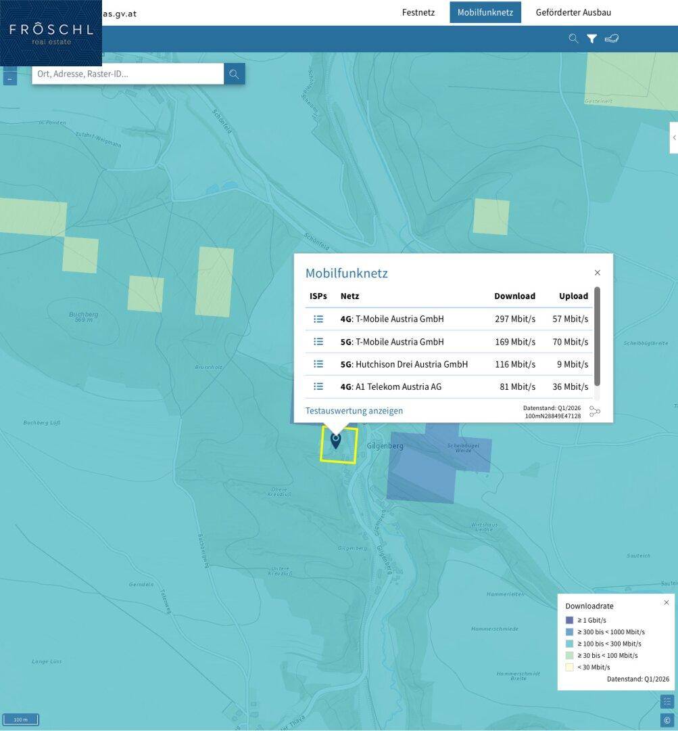Screen dimensions: 678x731
Task: Show ISP details for 5G Hutchison Drei
Action: (318, 363)
